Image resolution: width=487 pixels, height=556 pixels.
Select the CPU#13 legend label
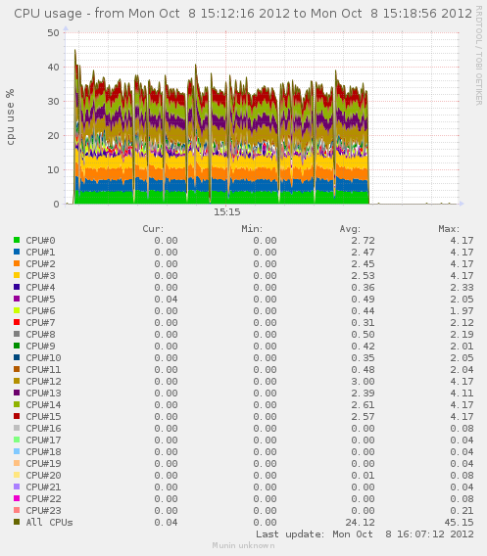tap(43, 393)
